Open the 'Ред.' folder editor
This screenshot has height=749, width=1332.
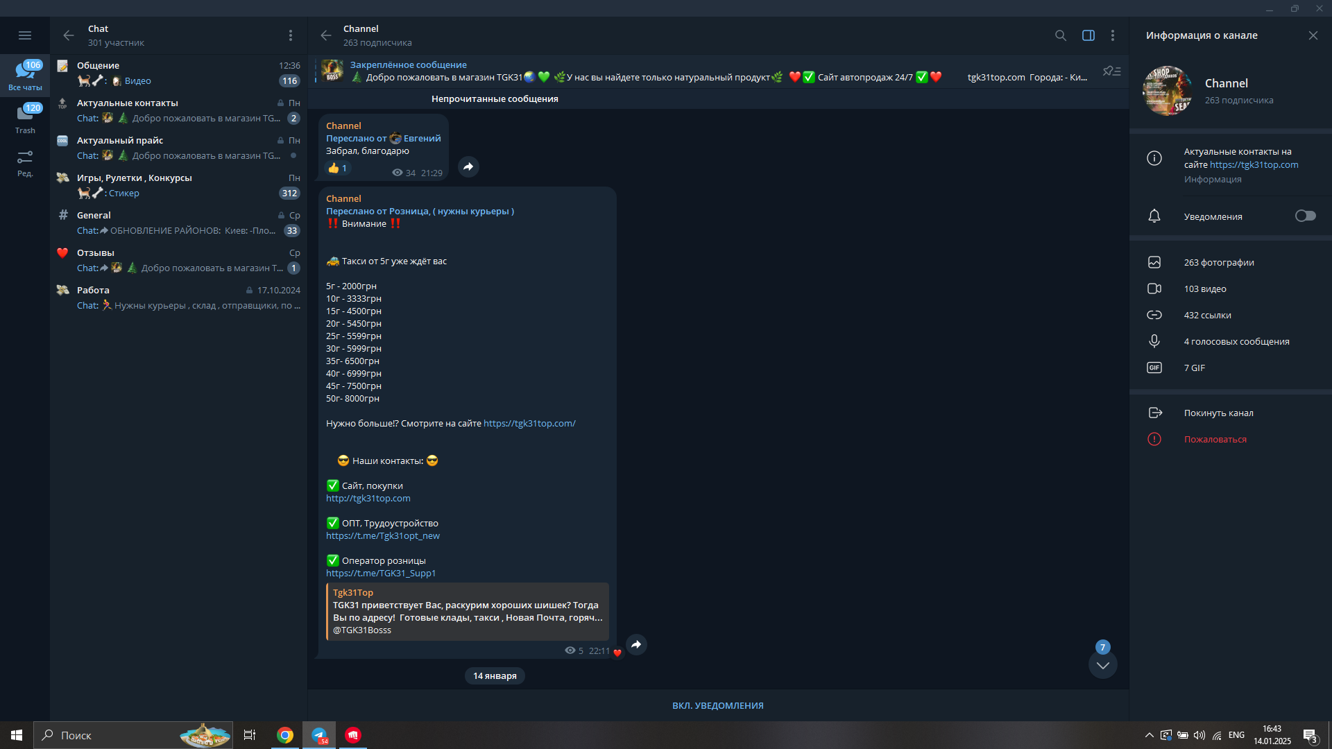click(x=25, y=163)
